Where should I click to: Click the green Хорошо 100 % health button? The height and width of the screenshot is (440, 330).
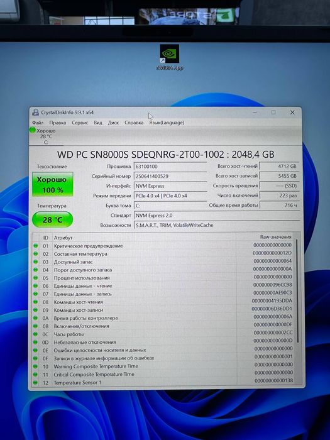[53, 184]
